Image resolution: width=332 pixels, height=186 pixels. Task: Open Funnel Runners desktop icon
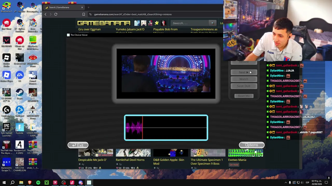point(33,78)
